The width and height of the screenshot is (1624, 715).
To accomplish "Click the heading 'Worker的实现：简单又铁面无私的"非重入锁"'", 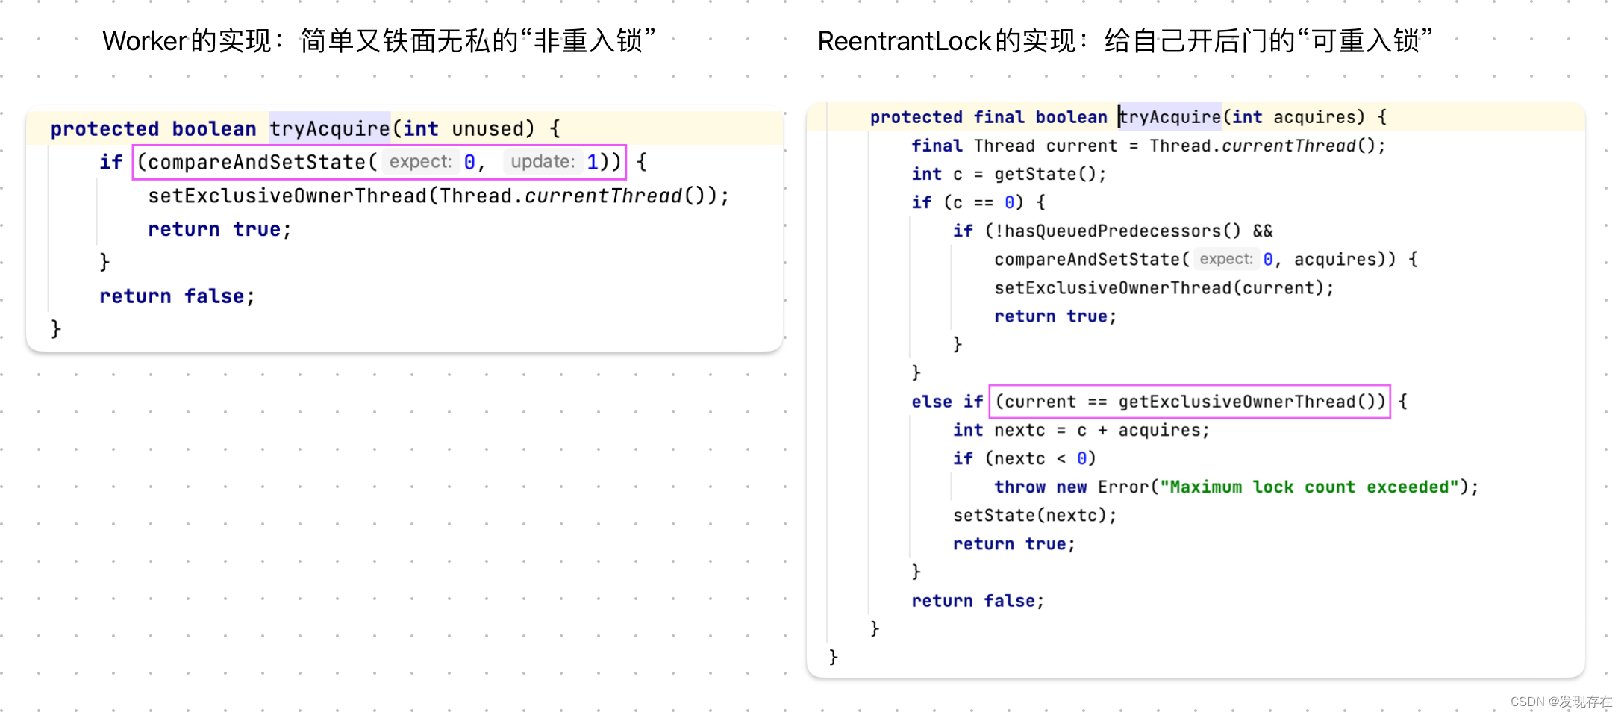I will tap(379, 40).
